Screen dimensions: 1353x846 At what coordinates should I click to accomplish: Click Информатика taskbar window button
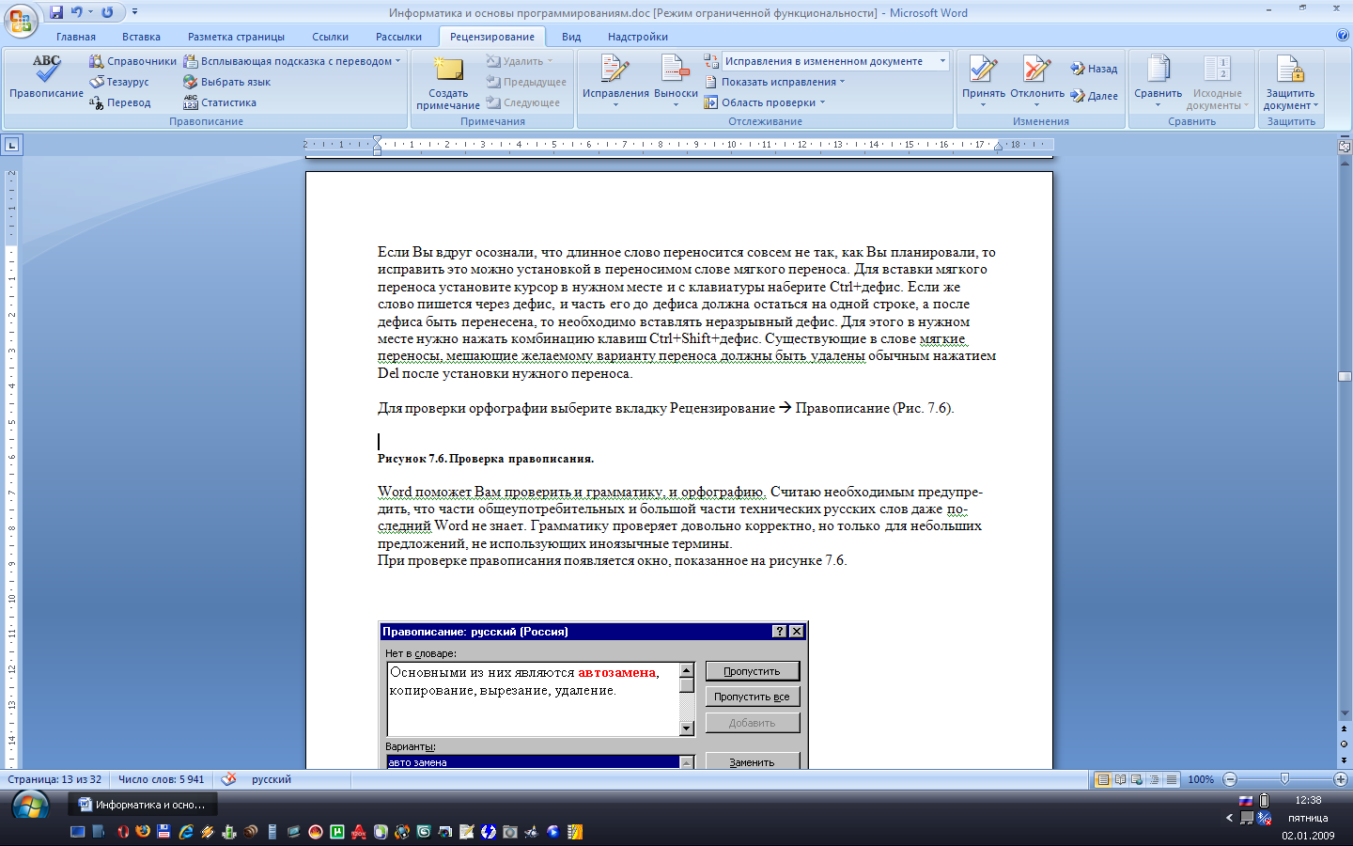(x=143, y=805)
